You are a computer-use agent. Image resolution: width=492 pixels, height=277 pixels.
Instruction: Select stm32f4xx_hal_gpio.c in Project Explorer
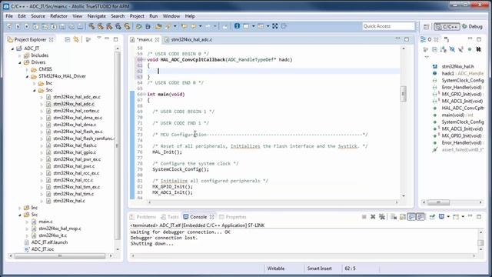coord(75,152)
